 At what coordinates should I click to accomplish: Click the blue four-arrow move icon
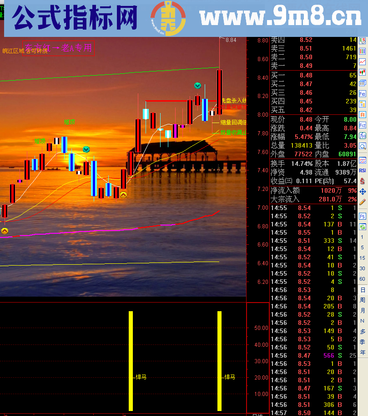(x=363, y=191)
